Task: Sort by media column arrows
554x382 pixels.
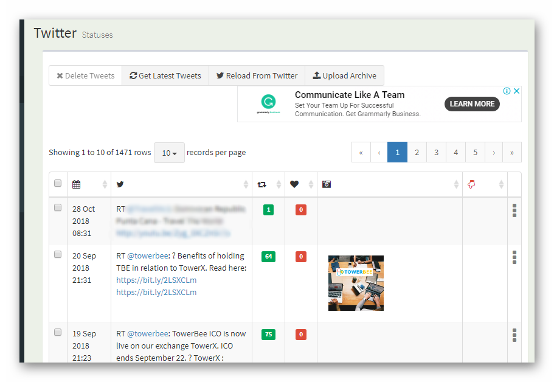Action: pos(456,184)
